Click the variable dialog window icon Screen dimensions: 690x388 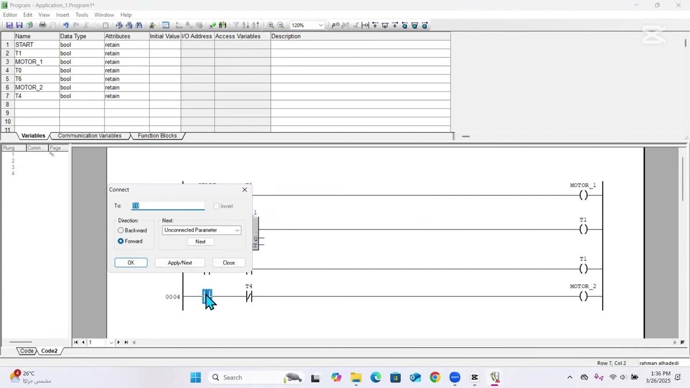[165, 25]
